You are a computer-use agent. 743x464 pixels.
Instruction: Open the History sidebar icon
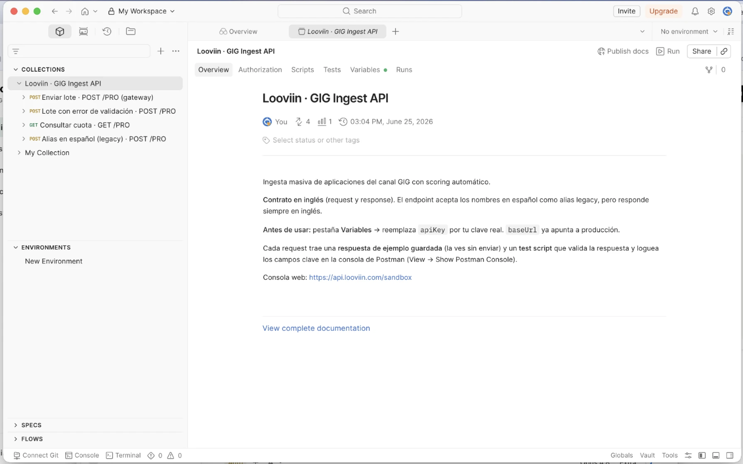tap(107, 31)
